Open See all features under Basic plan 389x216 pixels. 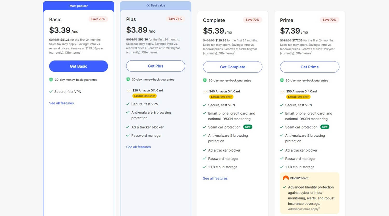(61, 103)
